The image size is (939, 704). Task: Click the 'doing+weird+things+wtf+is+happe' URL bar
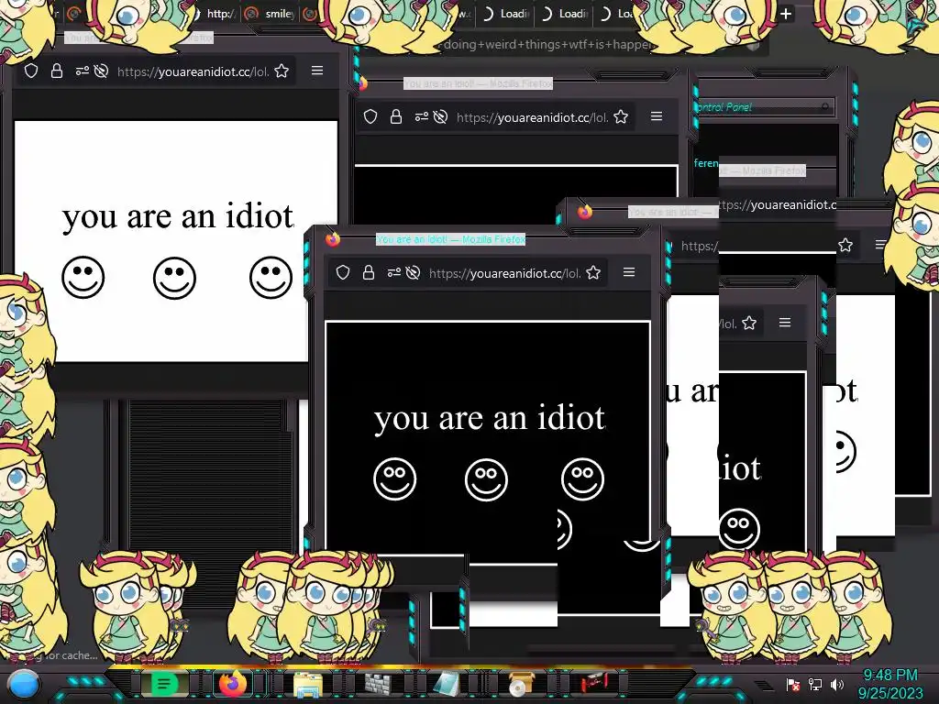(547, 45)
